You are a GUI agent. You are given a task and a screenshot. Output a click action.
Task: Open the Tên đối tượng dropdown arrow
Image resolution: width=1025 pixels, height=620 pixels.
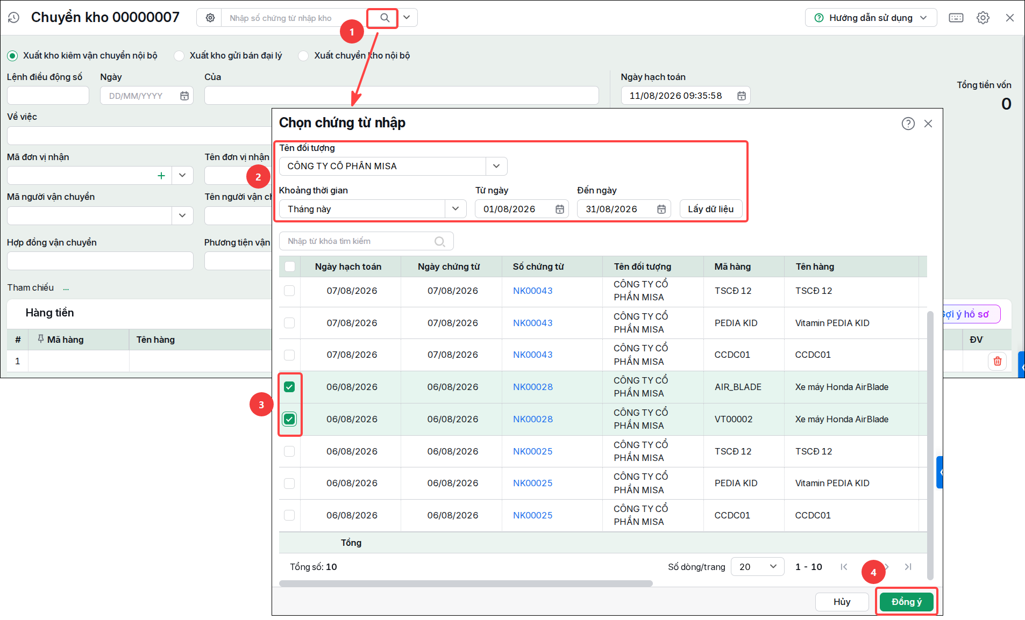[x=496, y=166]
